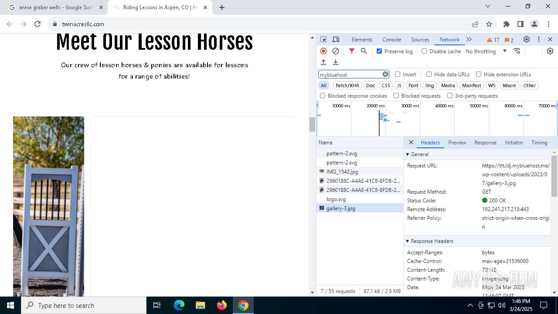Show the 17 warnings counter
This screenshot has height=314, width=558.
(493, 40)
